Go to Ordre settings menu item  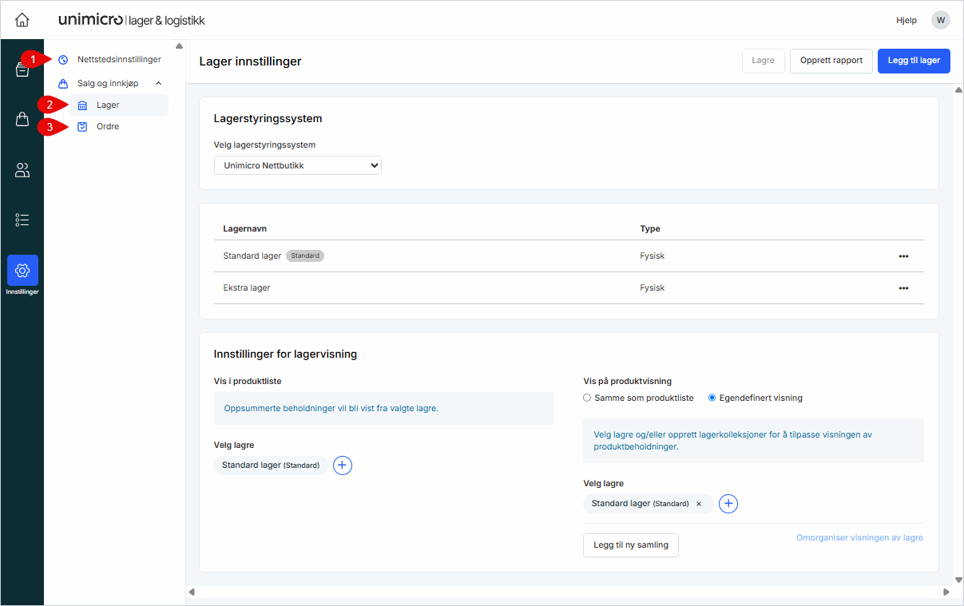coord(107,126)
